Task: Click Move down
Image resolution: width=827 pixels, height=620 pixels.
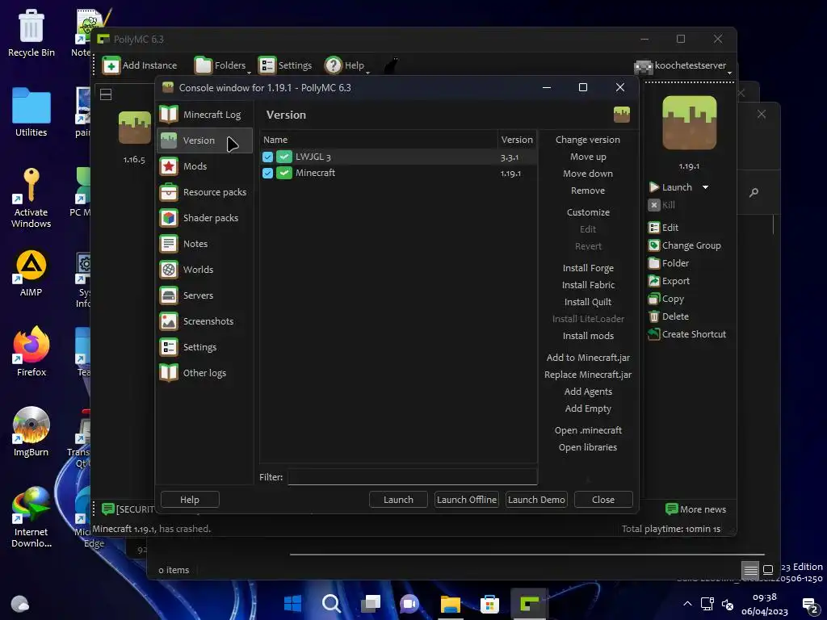Action: 588,174
